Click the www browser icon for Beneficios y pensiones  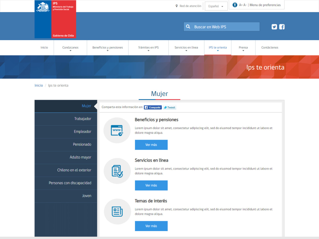[117, 130]
